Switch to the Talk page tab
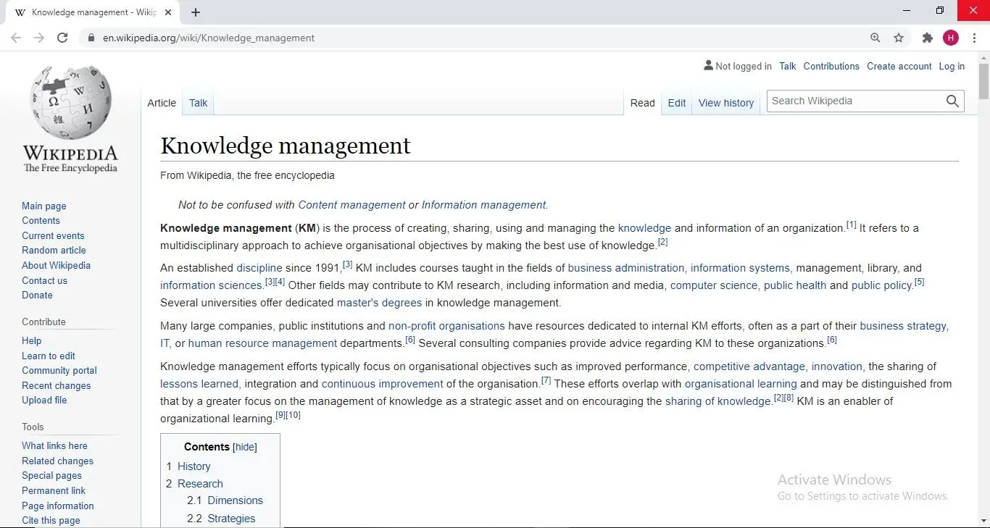 (x=198, y=103)
